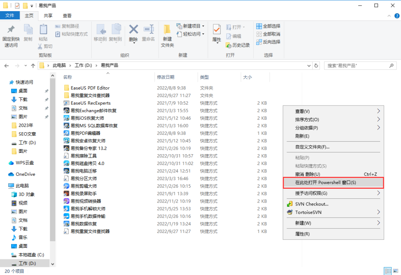Choose 属性(R) in context menu

[x=333, y=234]
